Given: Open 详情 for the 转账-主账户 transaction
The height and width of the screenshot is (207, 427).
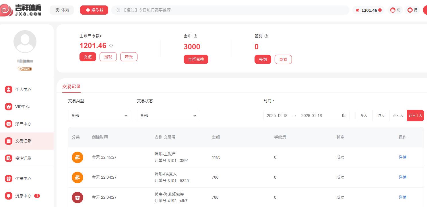Looking at the screenshot, I should click(403, 157).
